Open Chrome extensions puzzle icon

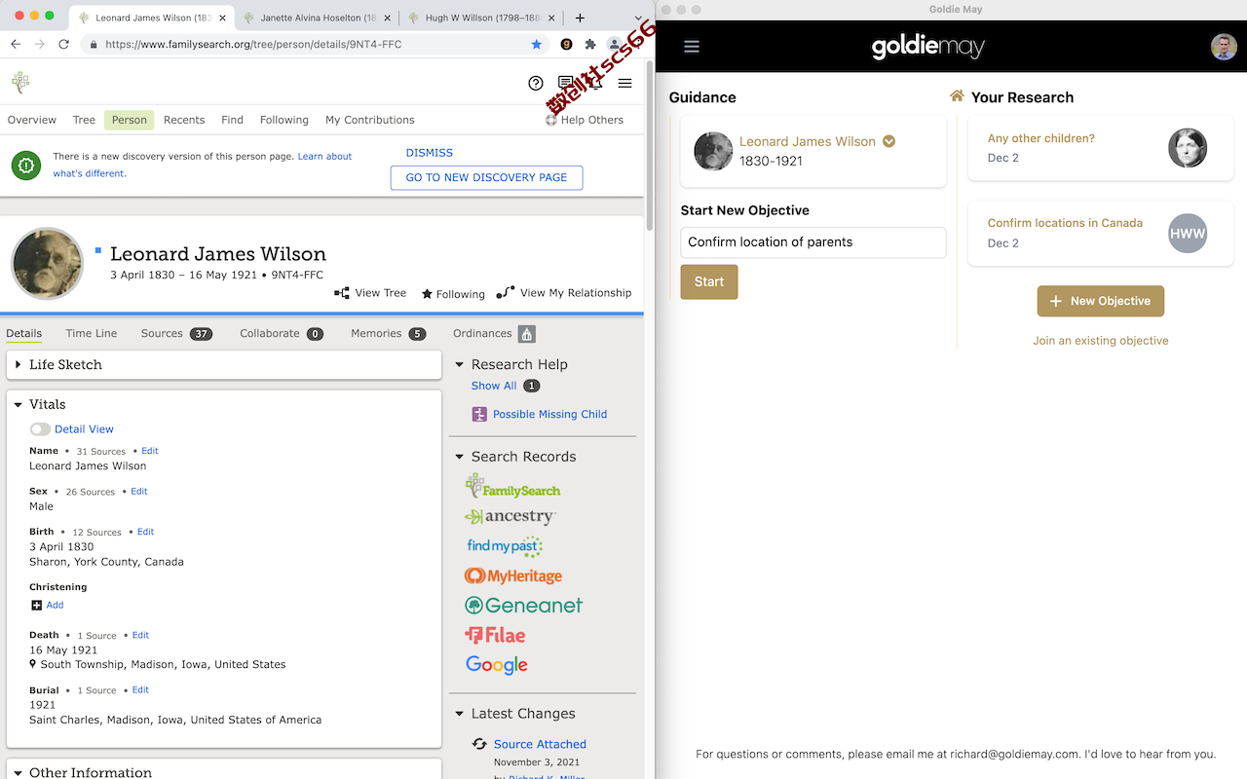click(590, 44)
